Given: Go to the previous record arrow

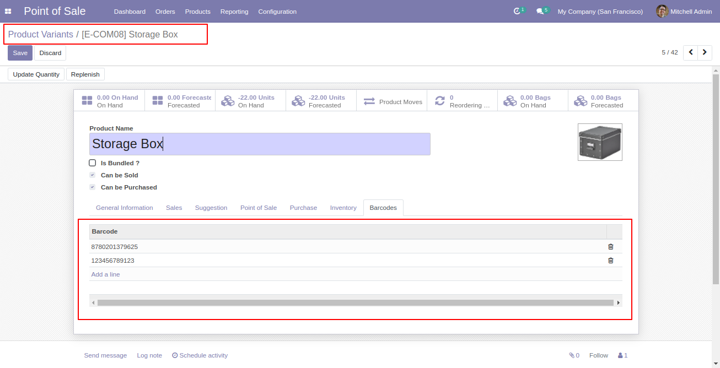Looking at the screenshot, I should (x=690, y=52).
